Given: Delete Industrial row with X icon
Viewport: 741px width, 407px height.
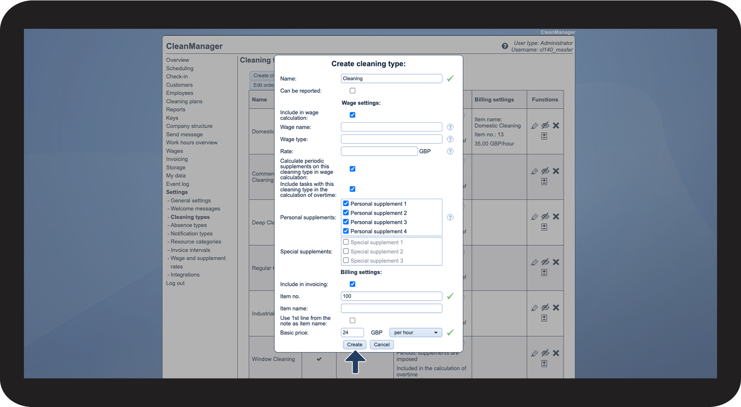Looking at the screenshot, I should 556,308.
